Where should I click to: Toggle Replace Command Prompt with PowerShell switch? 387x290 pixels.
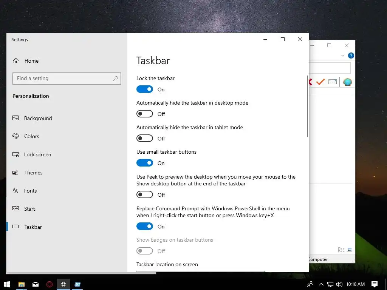[x=145, y=226]
